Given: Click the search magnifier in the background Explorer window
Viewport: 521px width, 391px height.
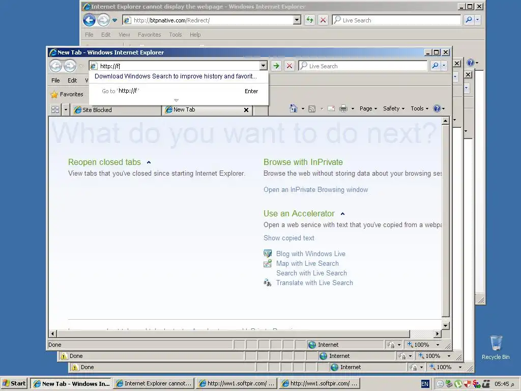Looking at the screenshot, I should (x=469, y=20).
